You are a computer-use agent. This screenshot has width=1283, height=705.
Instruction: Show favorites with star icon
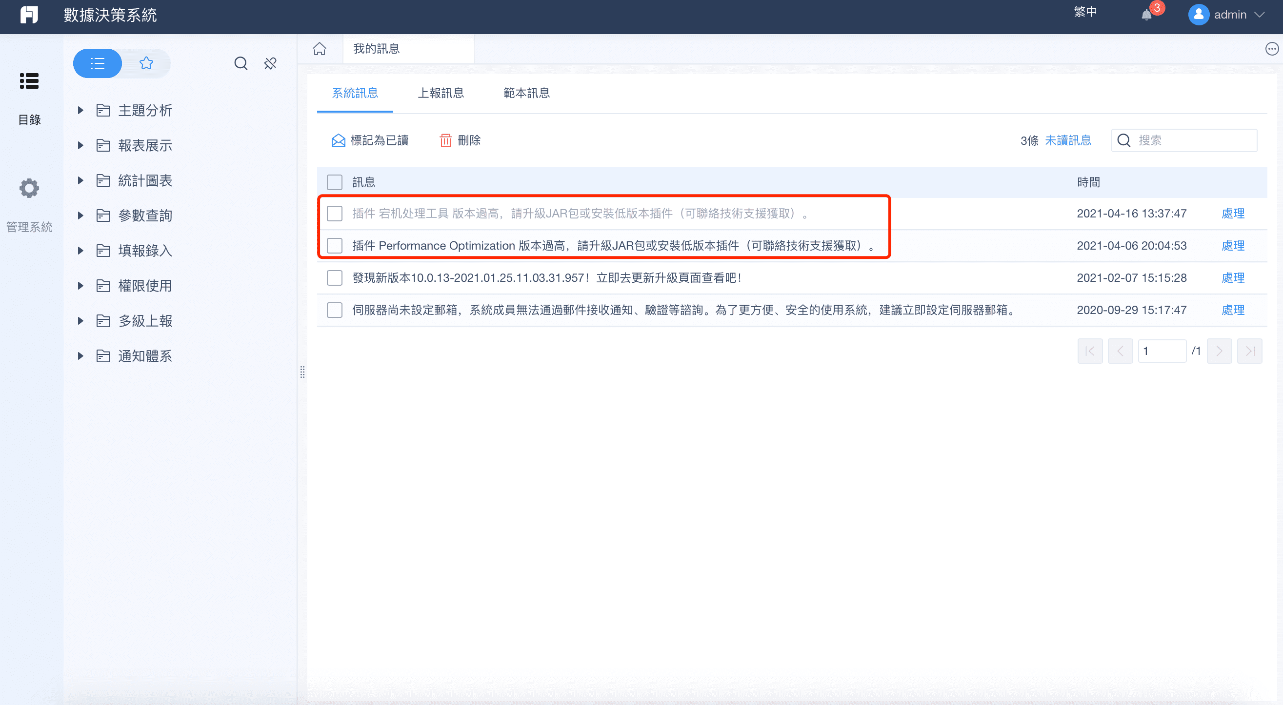point(146,63)
